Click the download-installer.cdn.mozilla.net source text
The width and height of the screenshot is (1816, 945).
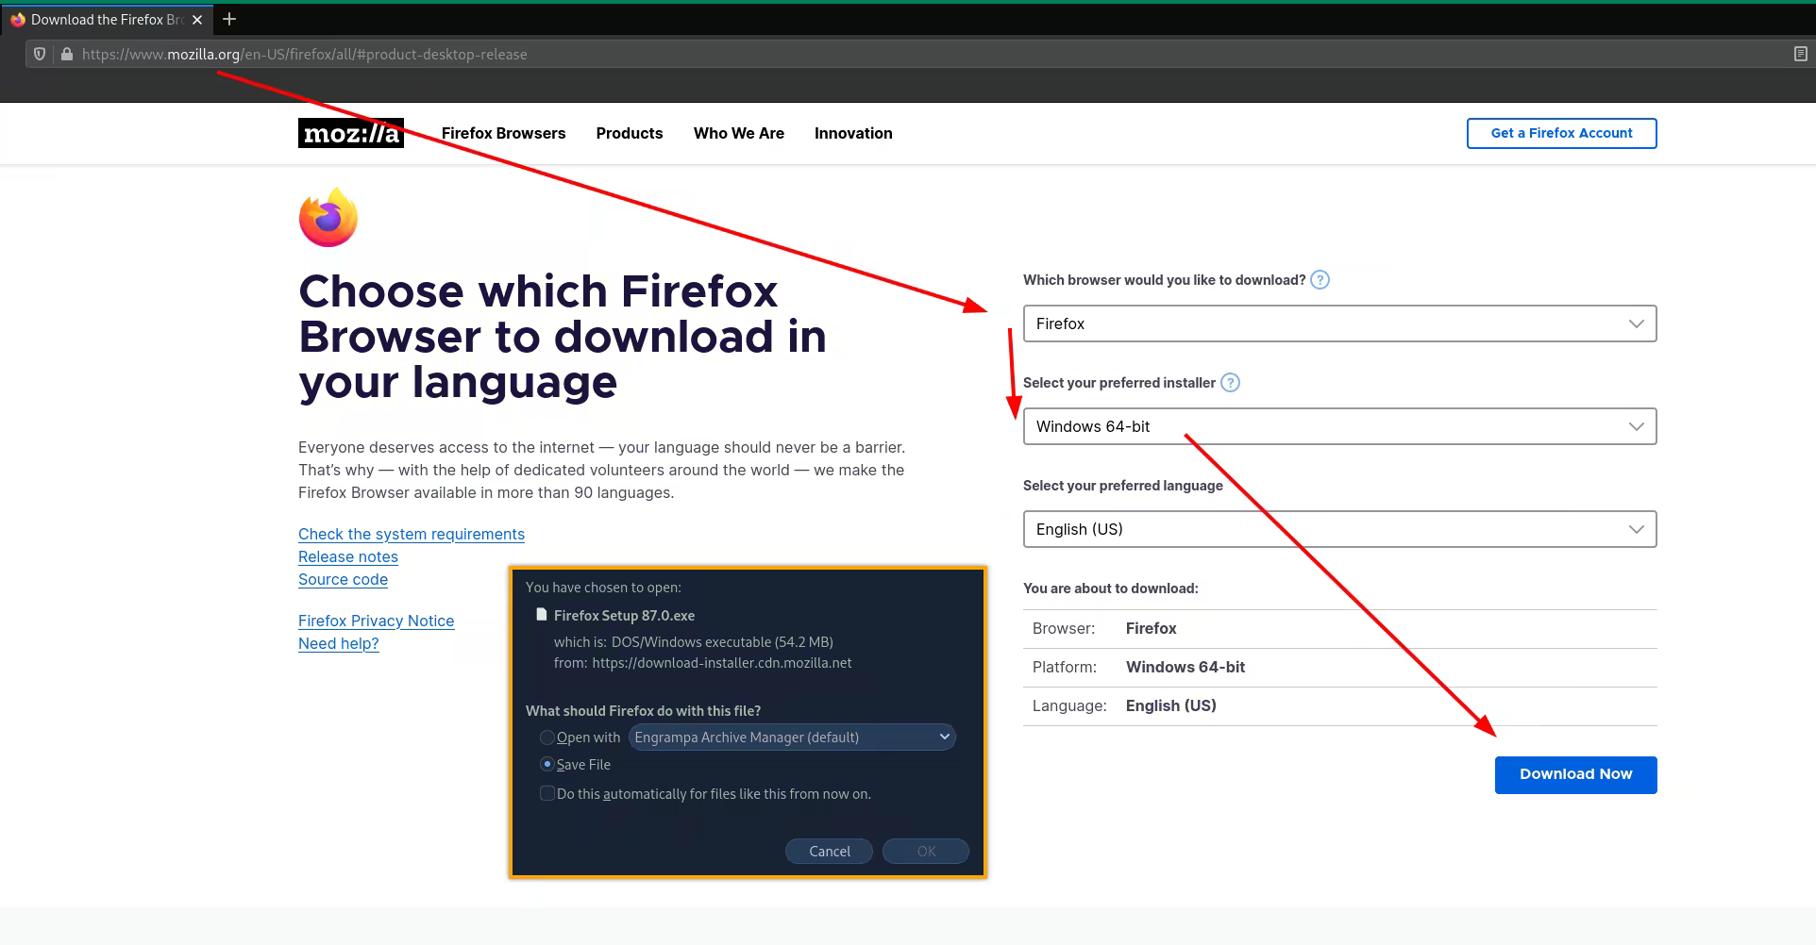[722, 663]
